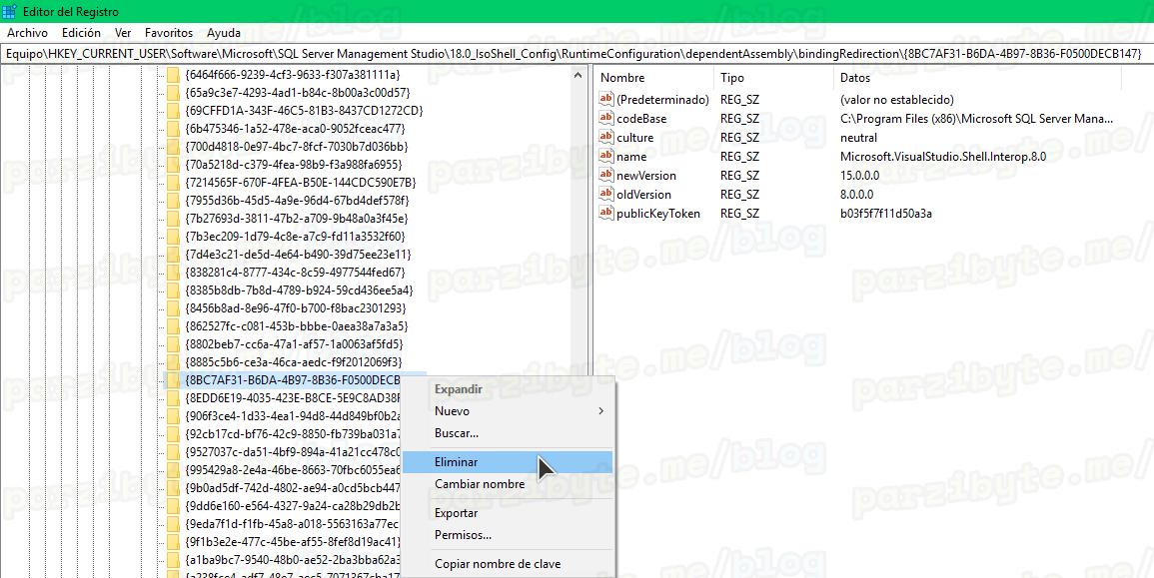Screen dimensions: 1154x578
Task: Select the name value icon
Action: (605, 156)
